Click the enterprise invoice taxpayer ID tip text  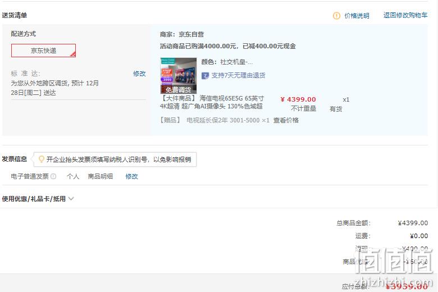[x=118, y=159]
